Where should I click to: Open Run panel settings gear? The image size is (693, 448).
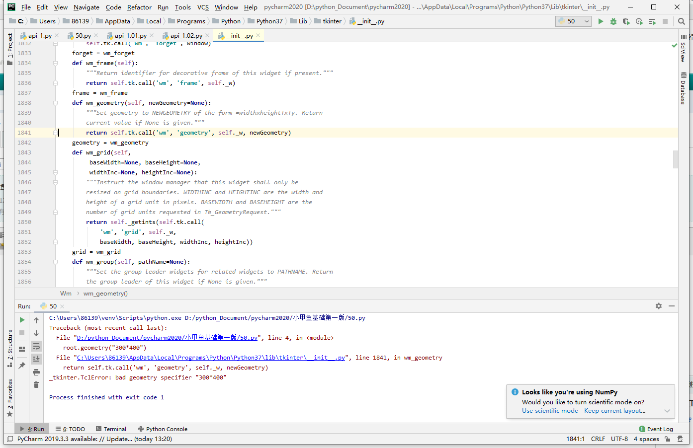pyautogui.click(x=659, y=306)
